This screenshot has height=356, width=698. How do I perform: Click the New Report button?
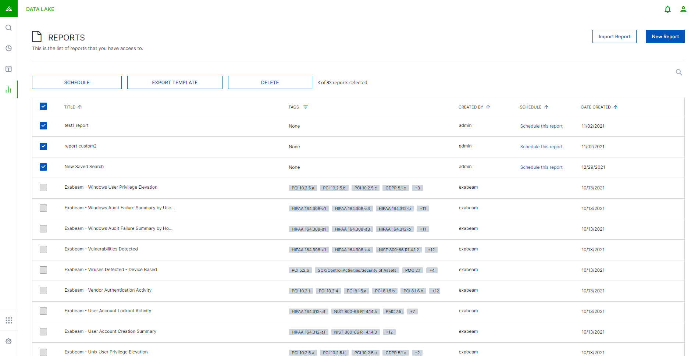point(665,36)
